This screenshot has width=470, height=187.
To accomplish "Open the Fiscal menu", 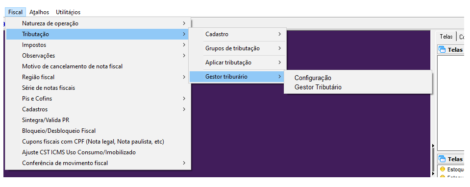I will tap(16, 12).
